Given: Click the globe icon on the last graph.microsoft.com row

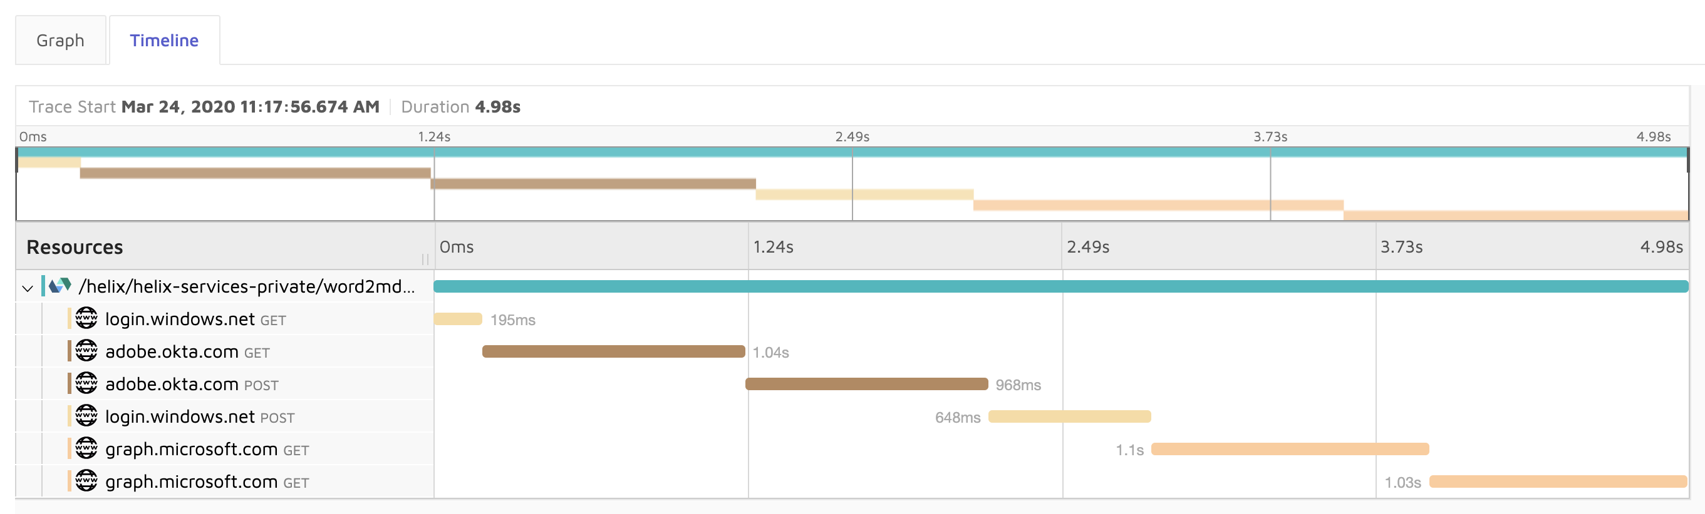Looking at the screenshot, I should point(86,481).
